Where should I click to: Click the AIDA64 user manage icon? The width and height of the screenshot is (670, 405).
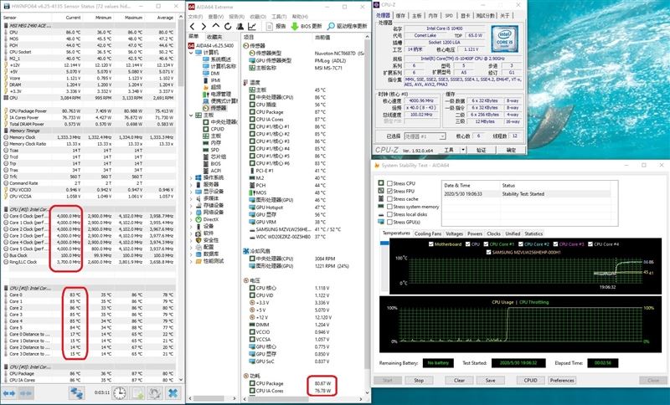click(240, 27)
